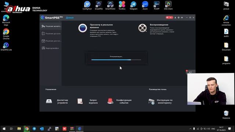This screenshot has width=235, height=132.
Task: Open SmartPSS desktop shortcut at top
Action: pyautogui.click(x=99, y=5)
